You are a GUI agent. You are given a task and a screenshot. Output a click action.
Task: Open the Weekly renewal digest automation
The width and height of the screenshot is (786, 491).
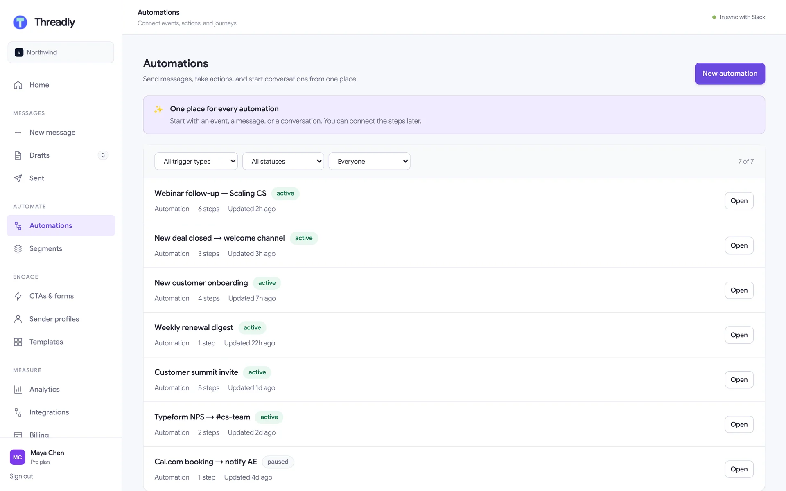click(x=739, y=335)
